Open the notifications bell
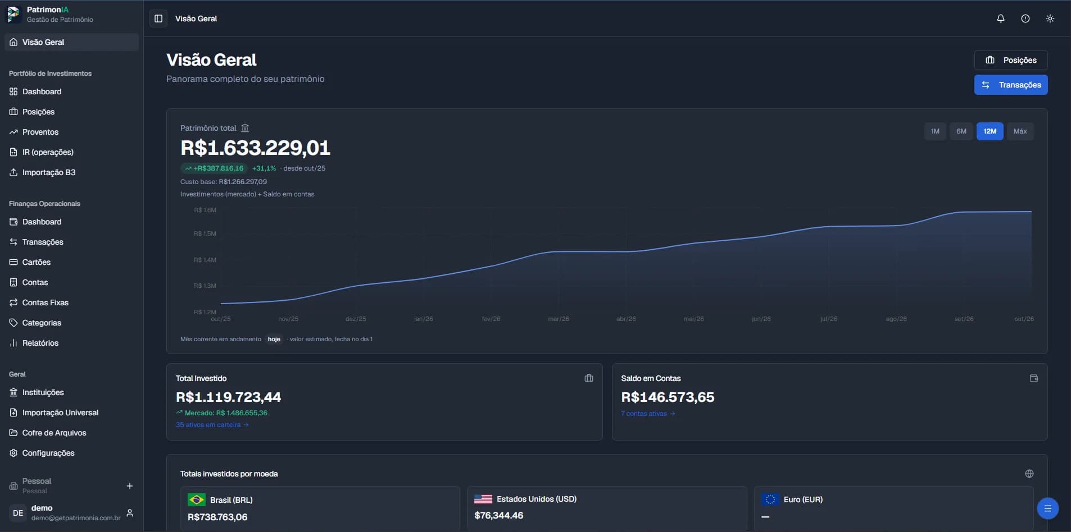This screenshot has width=1071, height=532. click(x=1001, y=19)
